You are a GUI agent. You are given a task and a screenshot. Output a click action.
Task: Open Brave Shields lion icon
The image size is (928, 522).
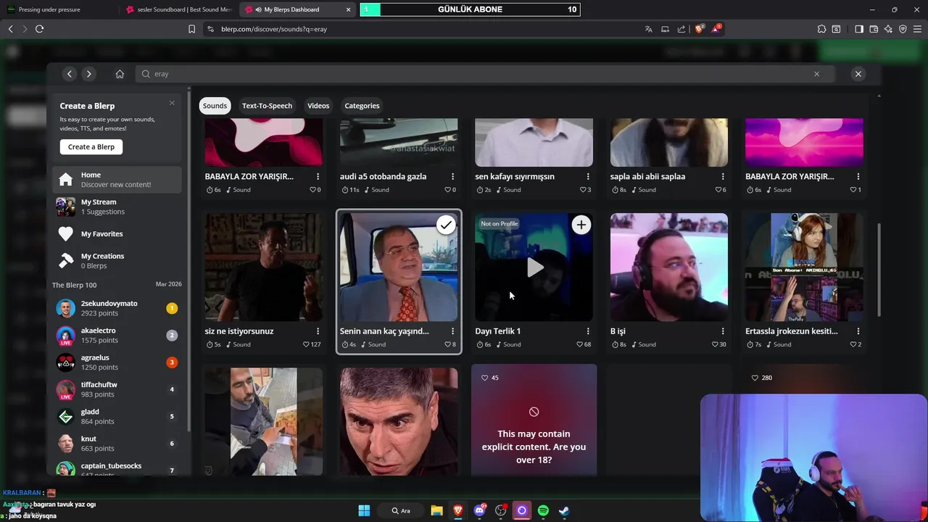point(700,29)
